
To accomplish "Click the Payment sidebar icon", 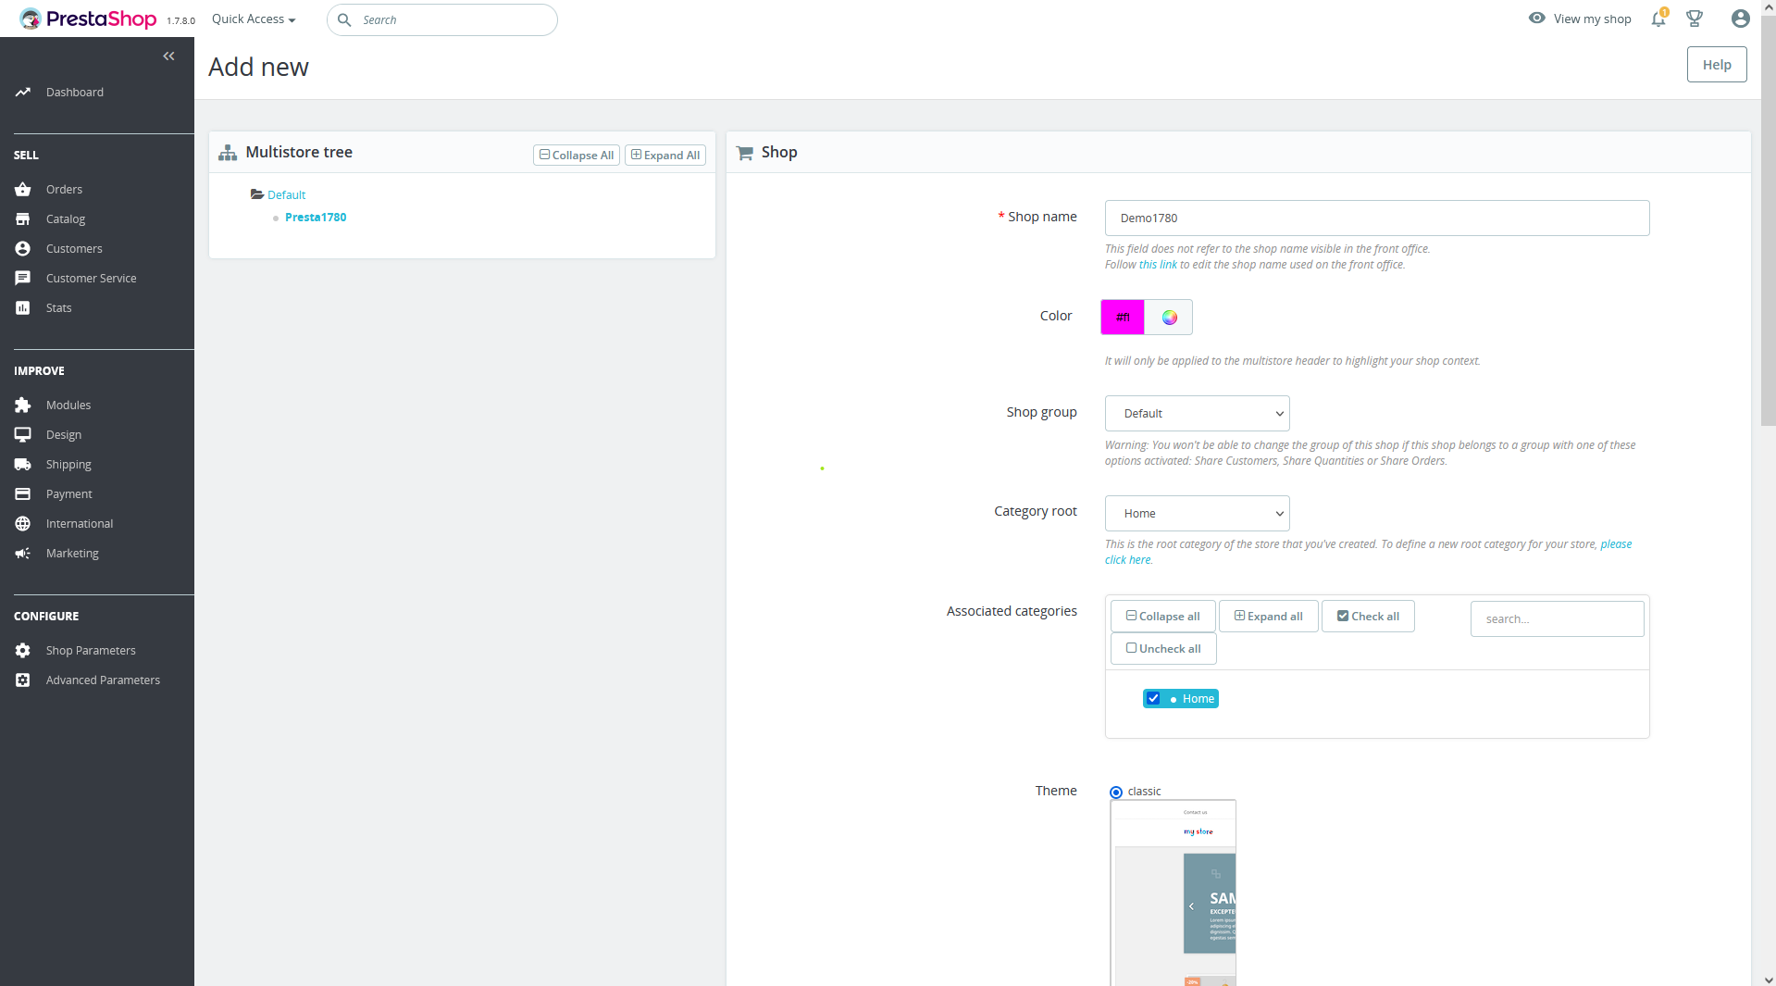I will 22,493.
